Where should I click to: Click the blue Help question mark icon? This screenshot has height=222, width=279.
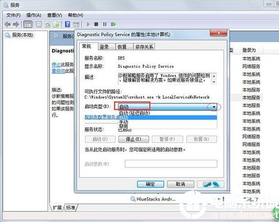(68, 24)
